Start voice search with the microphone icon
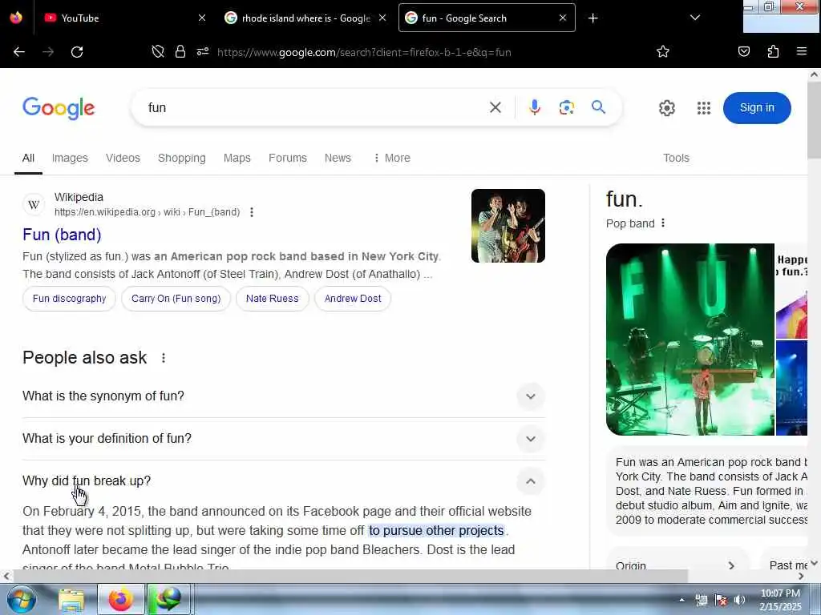The image size is (821, 615). (x=535, y=107)
